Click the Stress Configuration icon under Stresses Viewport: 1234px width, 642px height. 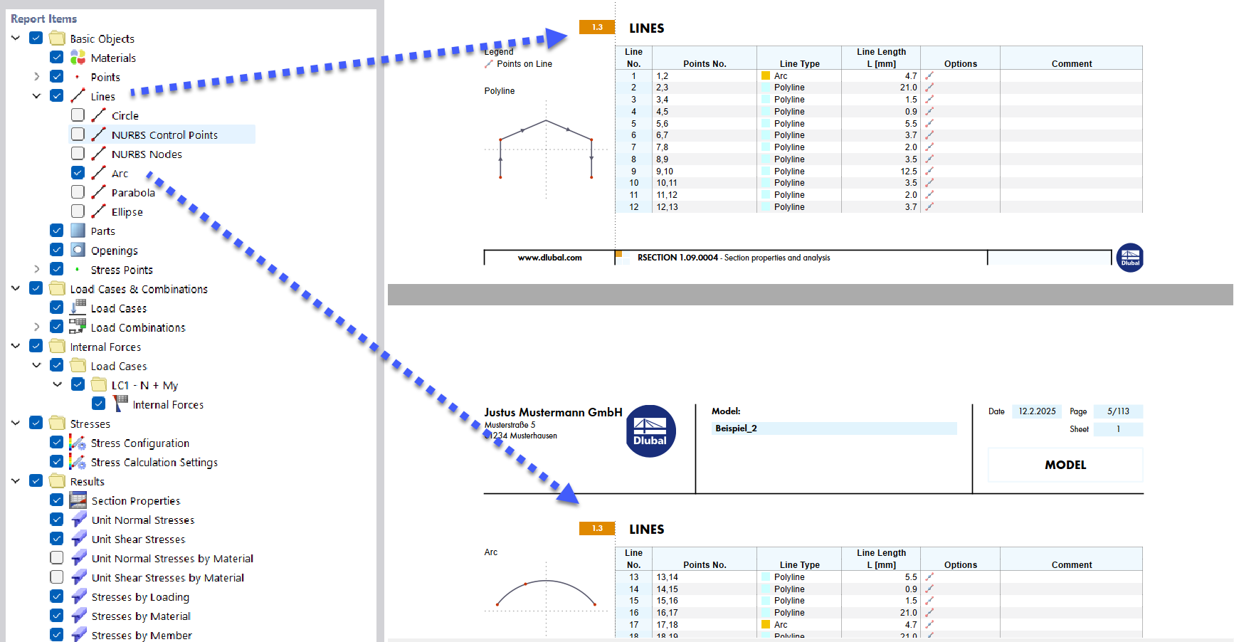tap(78, 443)
